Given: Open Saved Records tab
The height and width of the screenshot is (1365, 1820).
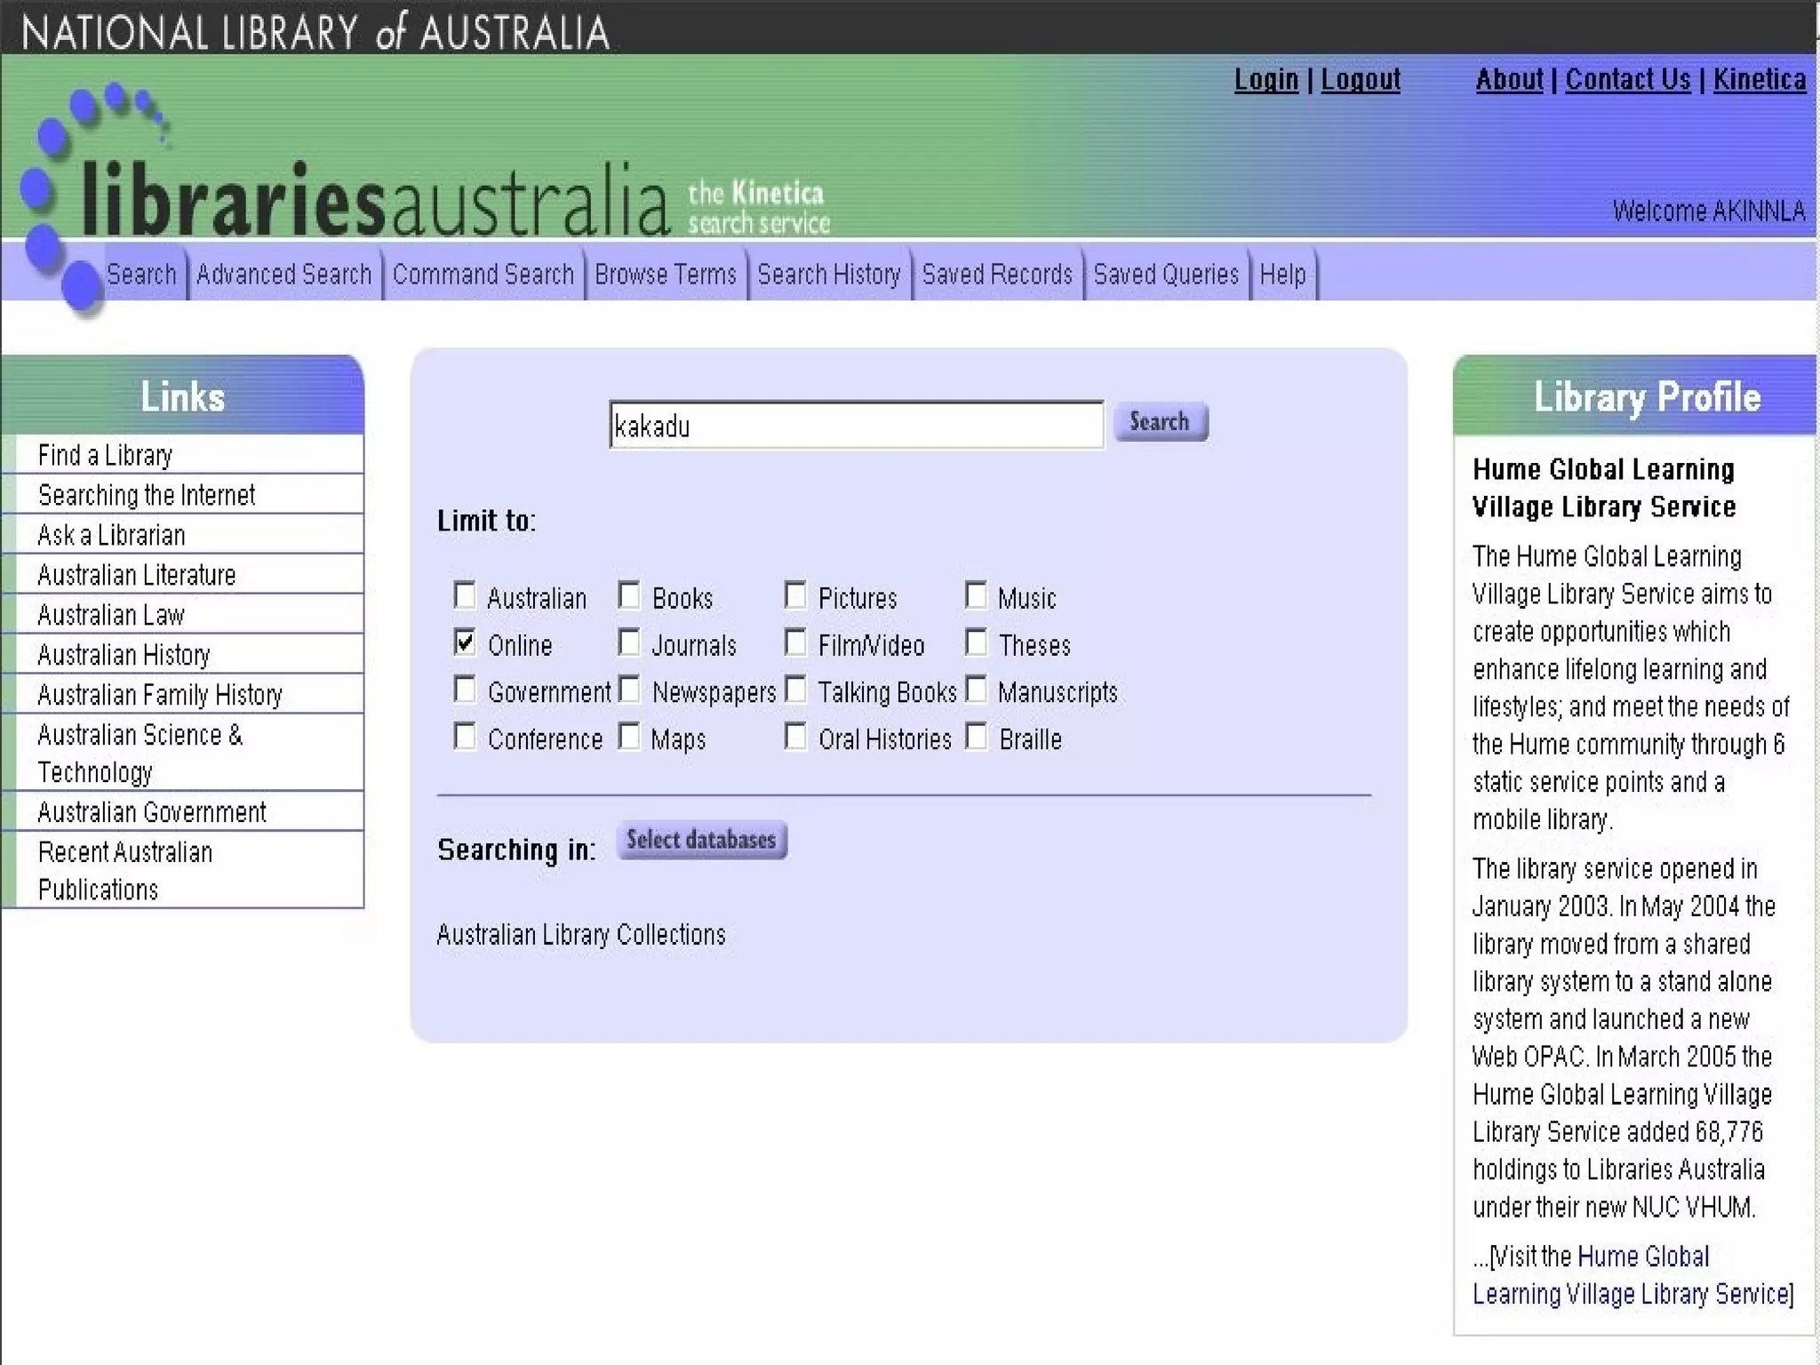Looking at the screenshot, I should pos(997,275).
